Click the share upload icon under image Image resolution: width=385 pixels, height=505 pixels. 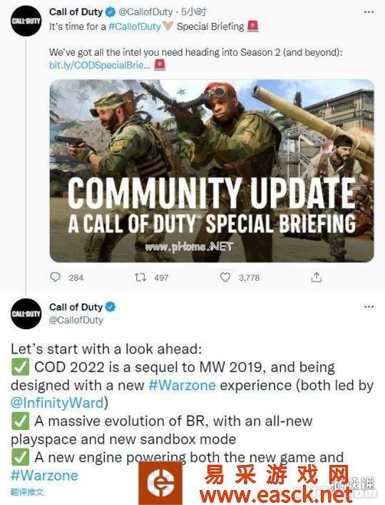pyautogui.click(x=317, y=277)
